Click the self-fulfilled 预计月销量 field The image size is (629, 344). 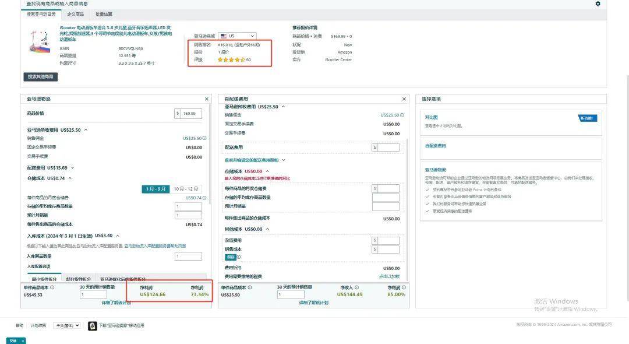point(386,206)
